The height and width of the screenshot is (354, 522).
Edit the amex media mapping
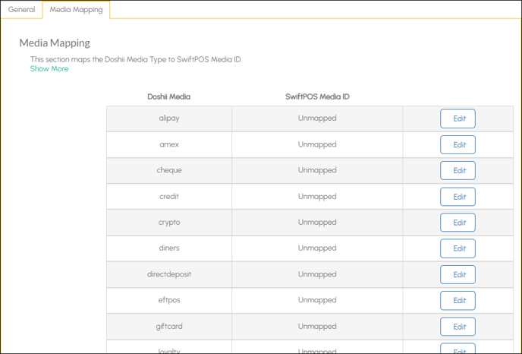tap(458, 144)
